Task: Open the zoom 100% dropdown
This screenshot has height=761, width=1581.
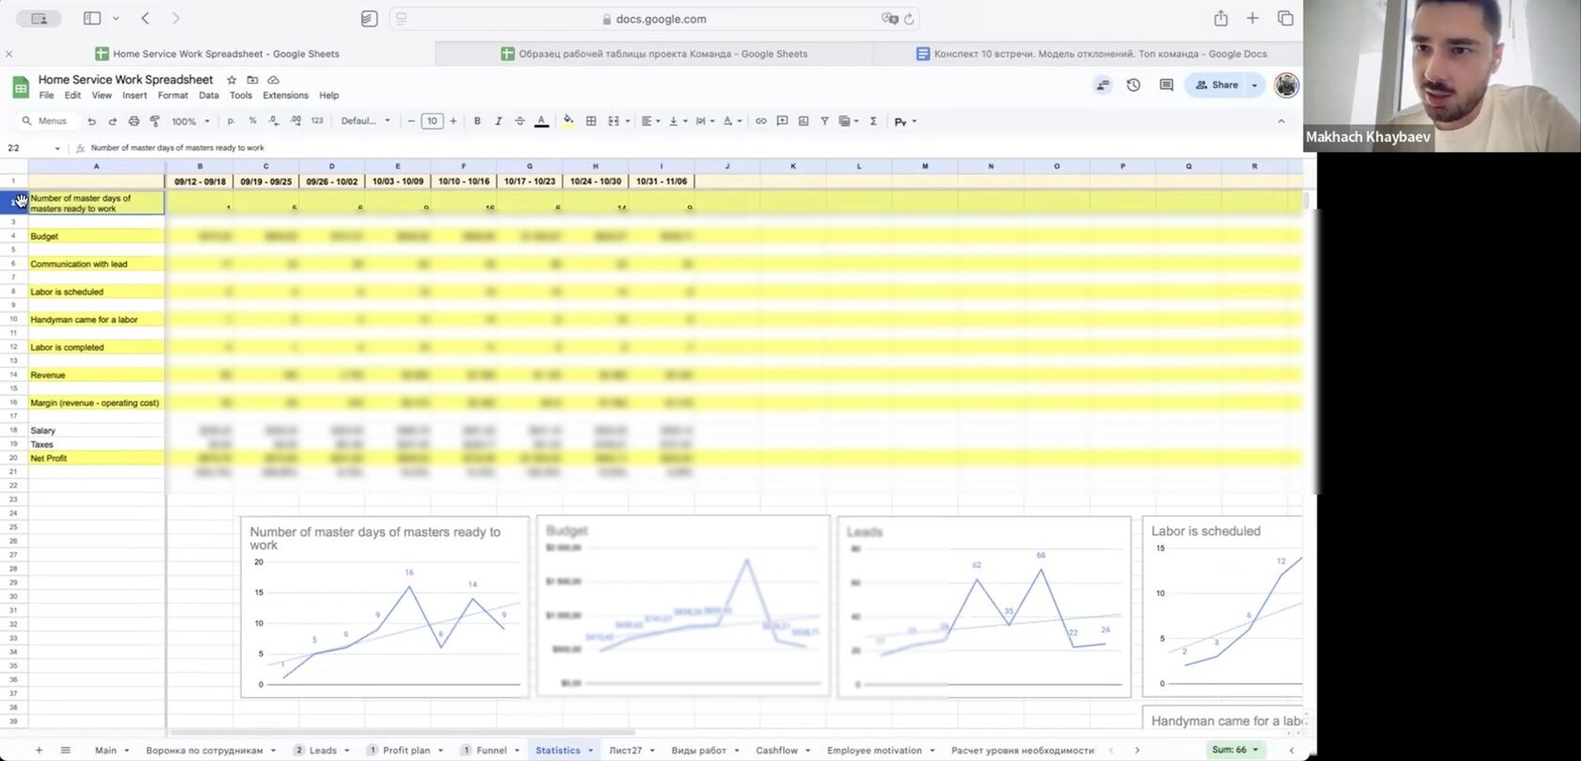Action: pyautogui.click(x=190, y=121)
